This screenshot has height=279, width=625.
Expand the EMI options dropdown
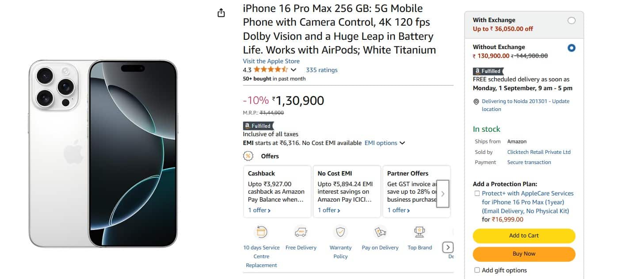pyautogui.click(x=385, y=143)
